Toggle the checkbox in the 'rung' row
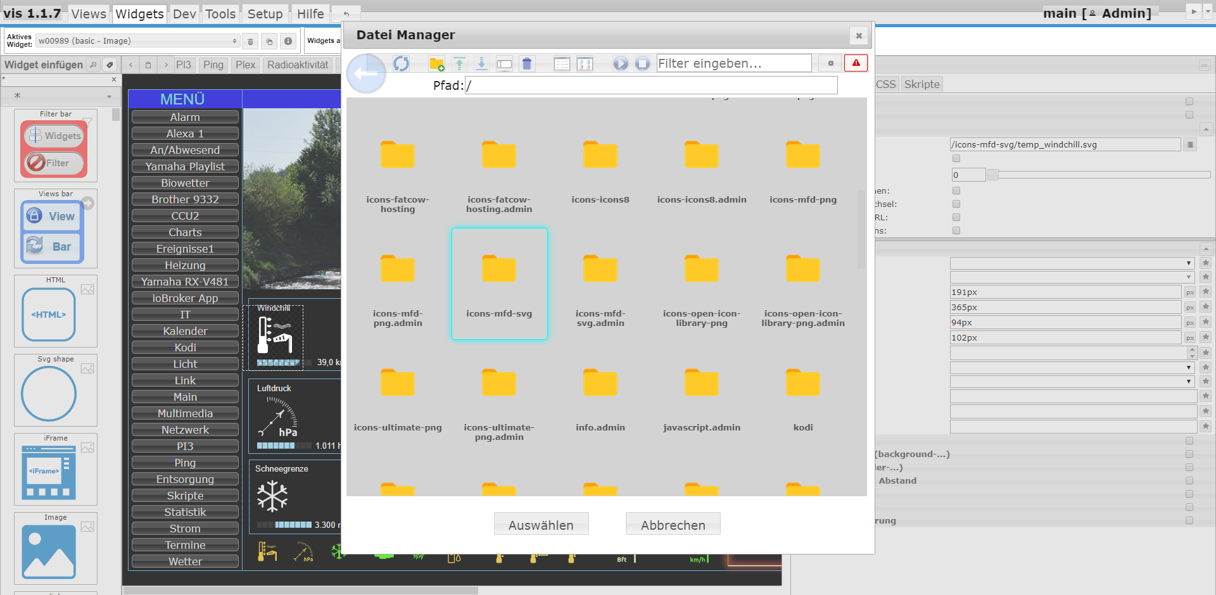Image resolution: width=1216 pixels, height=595 pixels. click(1189, 520)
